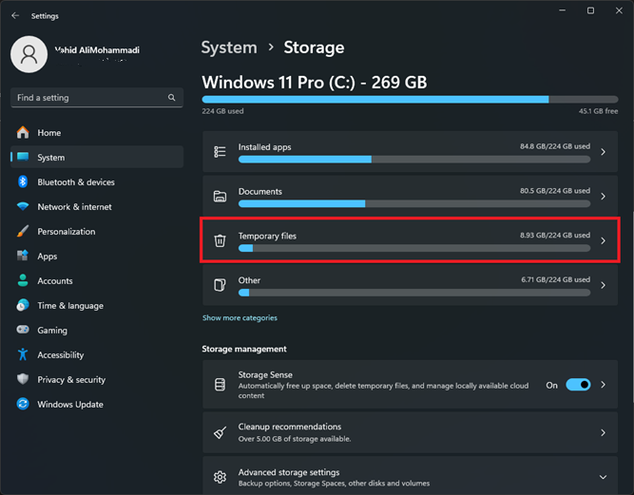Click the Gaming controller icon
Image resolution: width=634 pixels, height=495 pixels.
coord(23,330)
